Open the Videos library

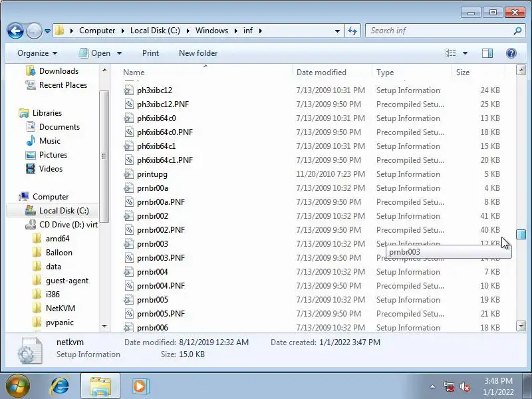click(x=51, y=169)
